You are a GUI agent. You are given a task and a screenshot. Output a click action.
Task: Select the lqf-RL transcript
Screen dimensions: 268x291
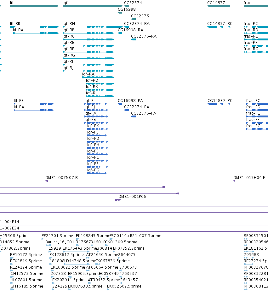[x=100, y=96]
